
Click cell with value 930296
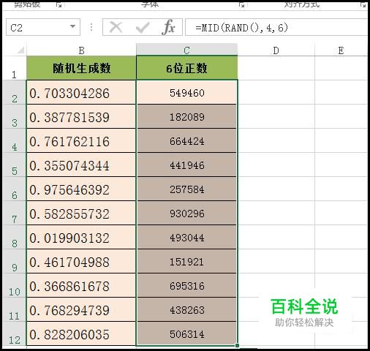click(x=186, y=214)
